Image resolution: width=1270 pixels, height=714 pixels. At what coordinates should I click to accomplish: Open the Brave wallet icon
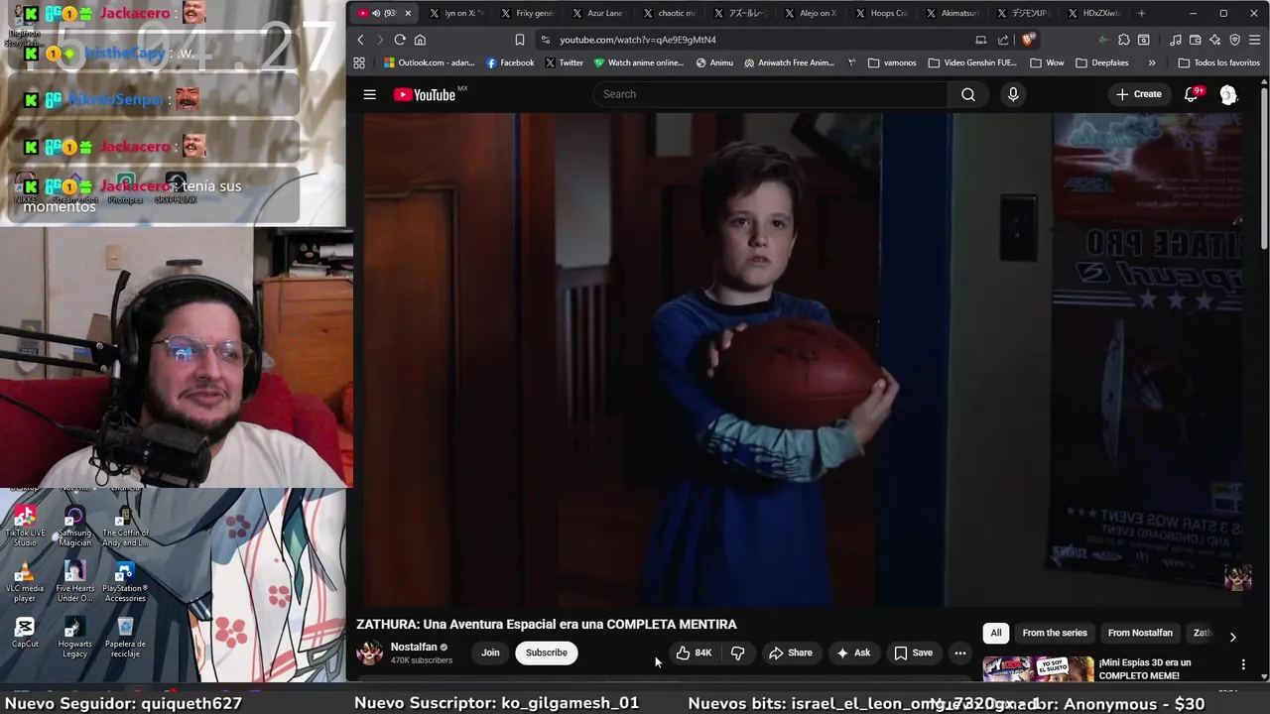click(1196, 40)
